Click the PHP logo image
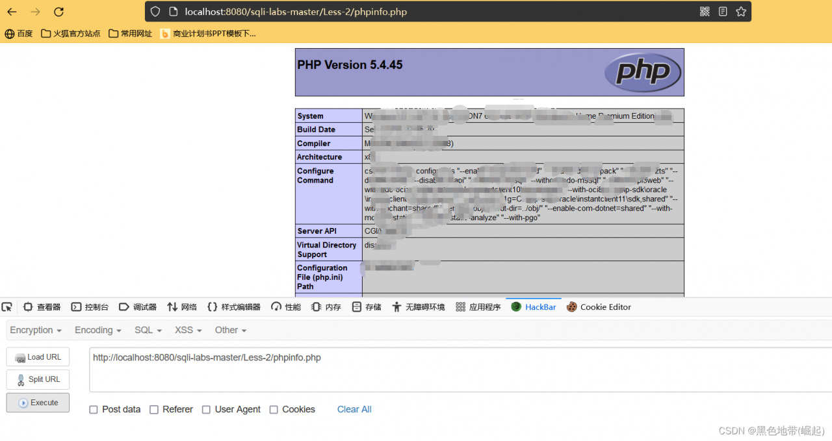The height and width of the screenshot is (441, 832). [642, 71]
